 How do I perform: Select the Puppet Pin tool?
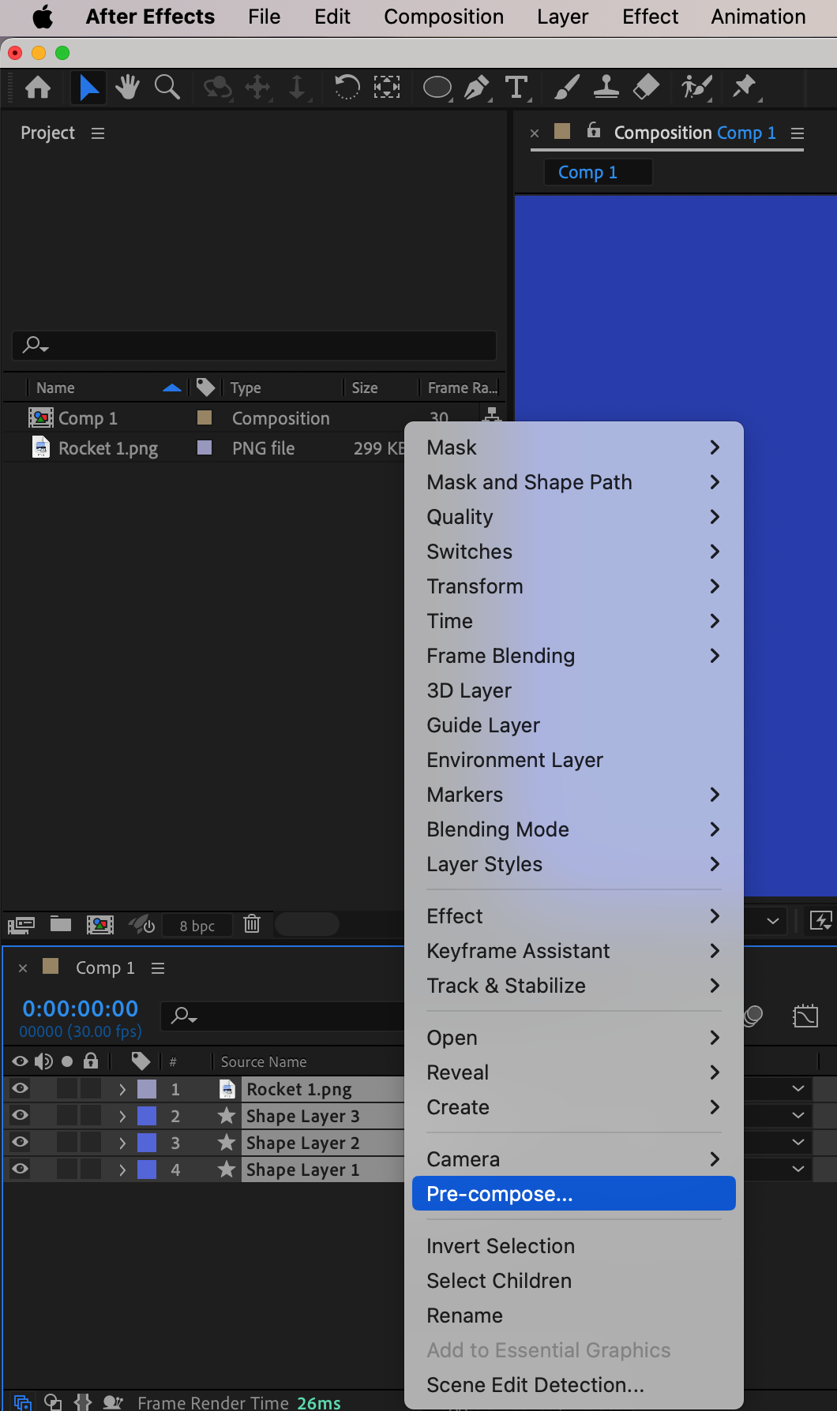click(x=744, y=88)
